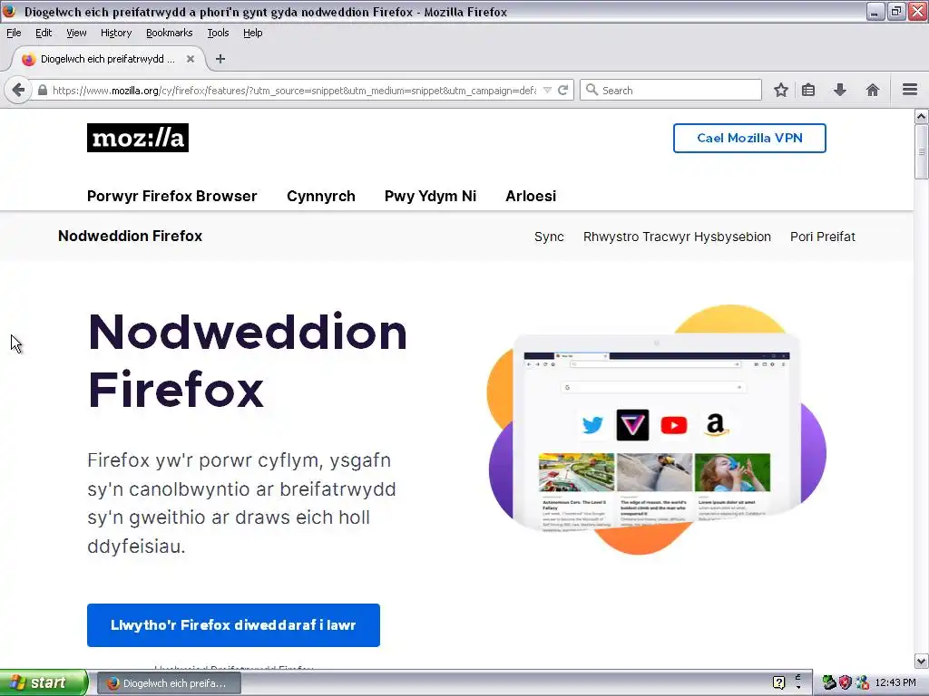Open the Pwy Ydym Ni nav item
Image resolution: width=929 pixels, height=696 pixels.
click(x=430, y=196)
